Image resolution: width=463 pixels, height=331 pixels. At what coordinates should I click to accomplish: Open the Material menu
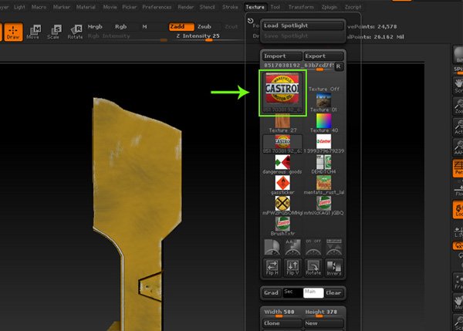tap(86, 7)
